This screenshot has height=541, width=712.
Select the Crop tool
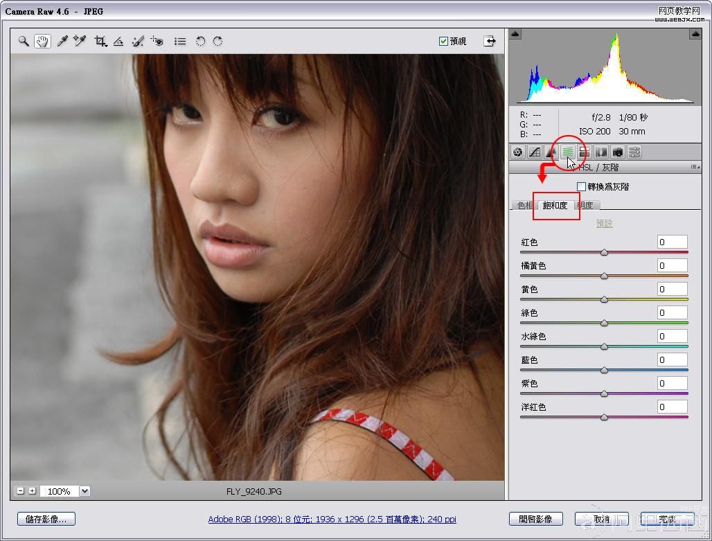pyautogui.click(x=101, y=42)
